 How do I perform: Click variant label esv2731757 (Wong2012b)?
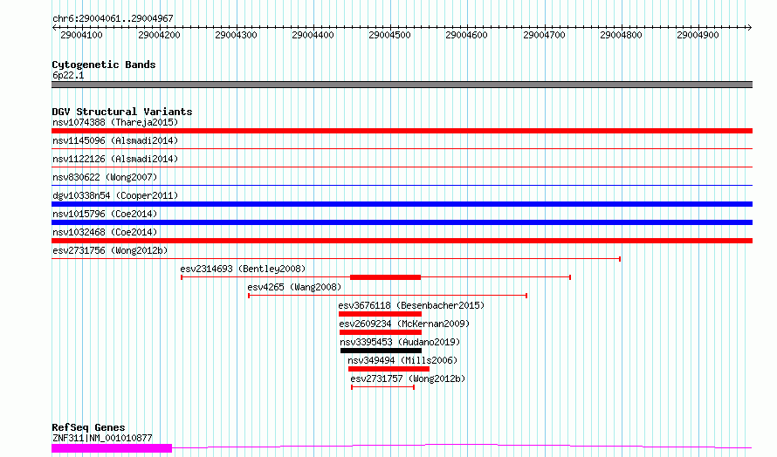[408, 379]
